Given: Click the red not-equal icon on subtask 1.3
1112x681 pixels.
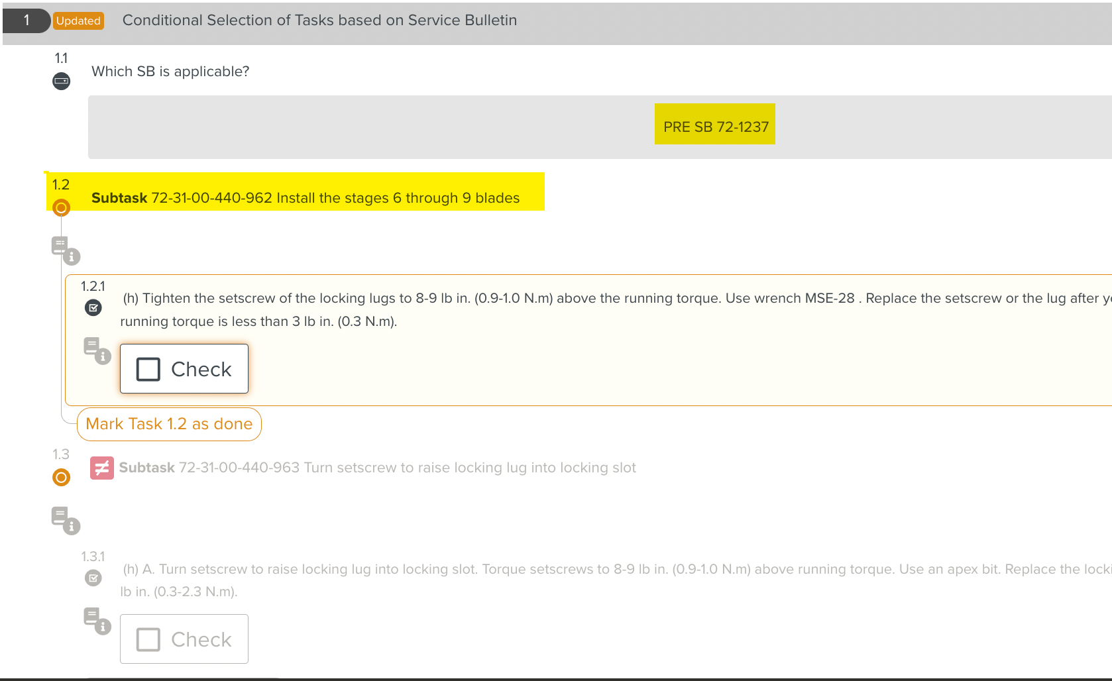Looking at the screenshot, I should coord(101,468).
